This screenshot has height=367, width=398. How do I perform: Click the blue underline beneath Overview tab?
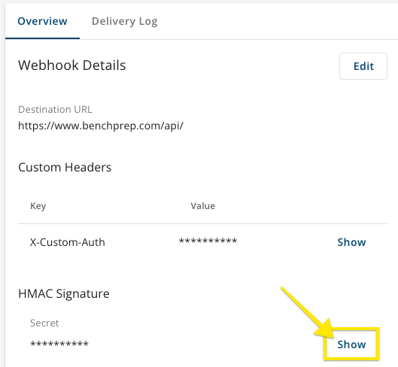pyautogui.click(x=42, y=38)
